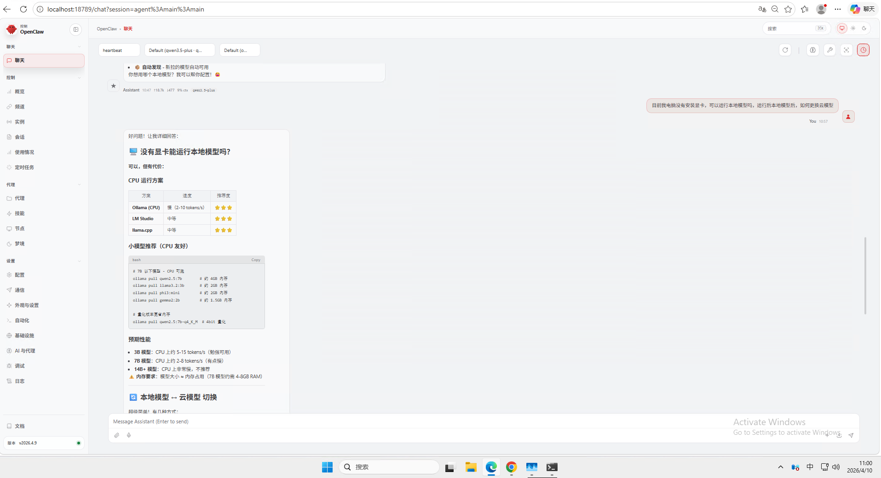881x478 pixels.
Task: Click the version v2026.4.9 badge
Action: coord(44,443)
